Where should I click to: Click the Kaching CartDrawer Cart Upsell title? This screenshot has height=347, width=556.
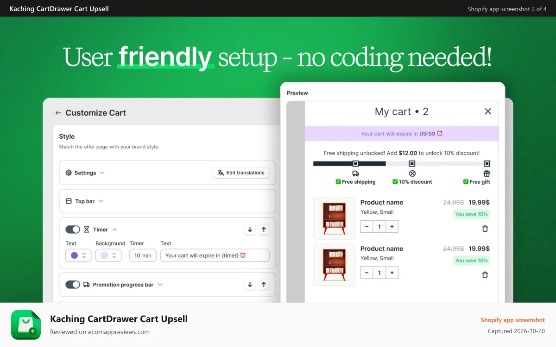click(119, 319)
